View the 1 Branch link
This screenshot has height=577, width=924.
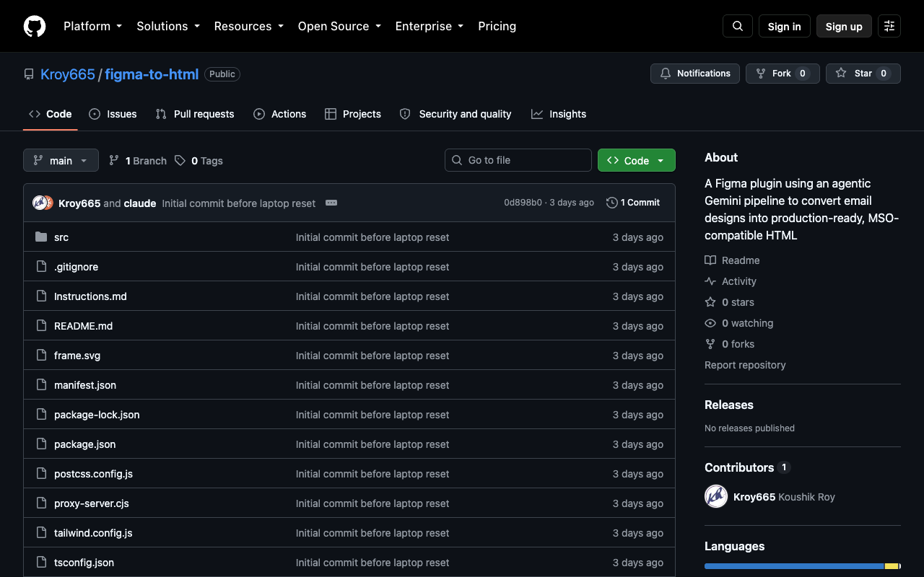[138, 161]
